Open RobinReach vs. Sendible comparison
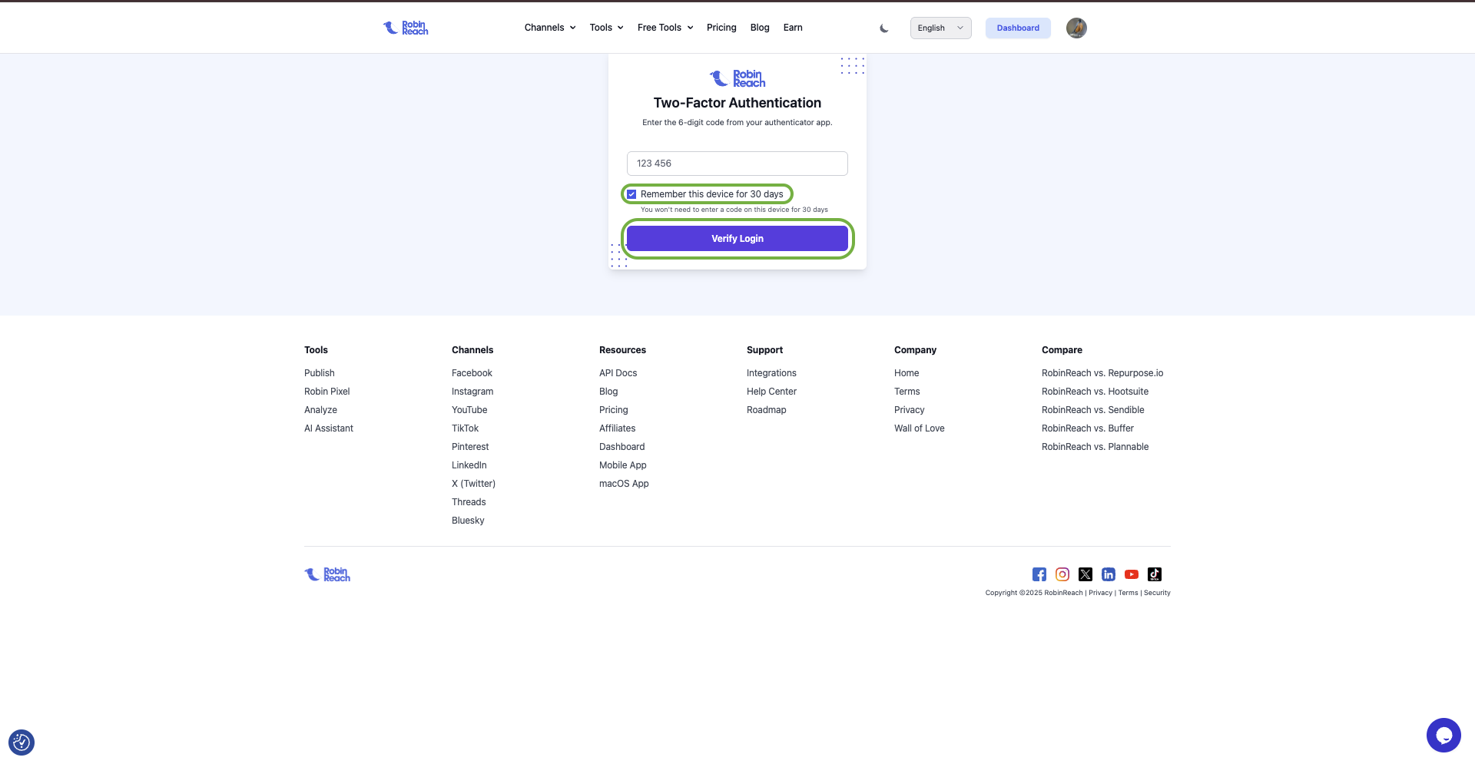Viewport: 1475px width, 764px height. [x=1093, y=410]
